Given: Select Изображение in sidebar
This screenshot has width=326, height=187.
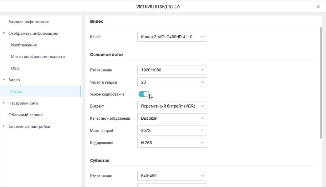Looking at the screenshot, I should coord(24,45).
